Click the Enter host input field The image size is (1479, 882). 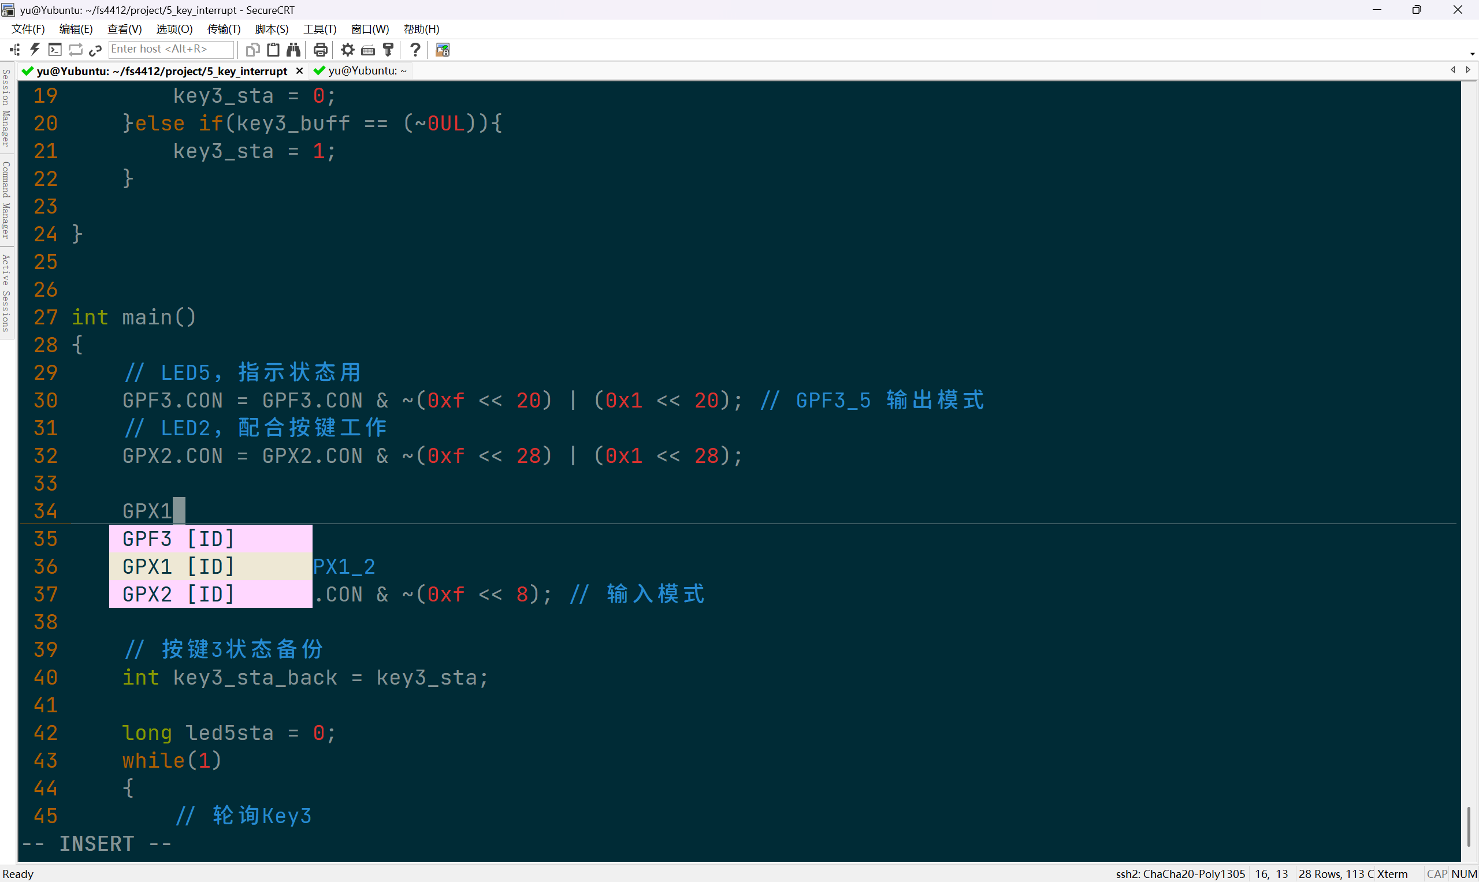[x=170, y=49]
